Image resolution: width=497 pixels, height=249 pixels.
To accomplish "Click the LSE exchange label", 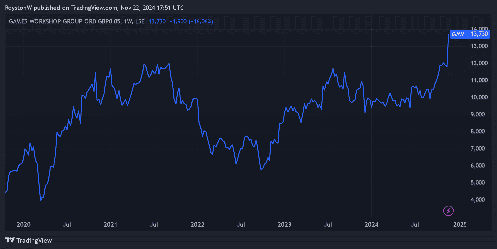I will coord(140,21).
